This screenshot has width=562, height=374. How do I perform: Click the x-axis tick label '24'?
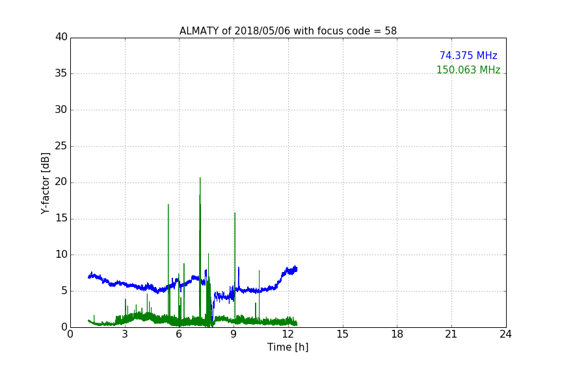click(x=505, y=334)
